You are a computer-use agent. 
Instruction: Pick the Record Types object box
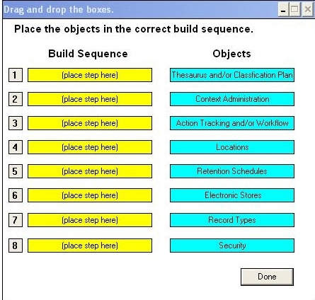(x=232, y=220)
